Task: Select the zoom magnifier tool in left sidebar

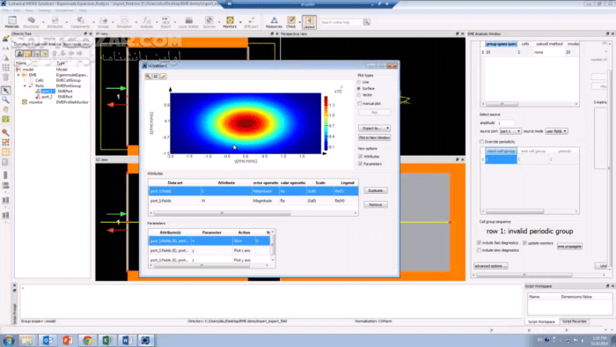Action: [x=5, y=100]
